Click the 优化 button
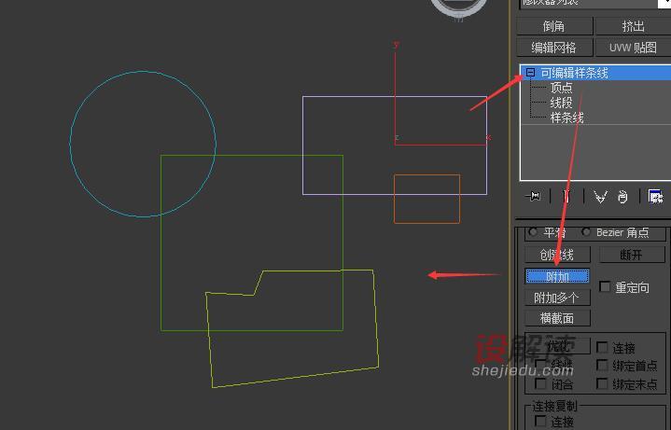Viewport: 671px width, 430px height. tap(557, 346)
